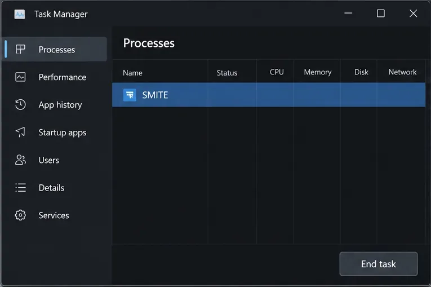The width and height of the screenshot is (431, 287).
Task: Sort processes by Network column
Action: pos(402,72)
